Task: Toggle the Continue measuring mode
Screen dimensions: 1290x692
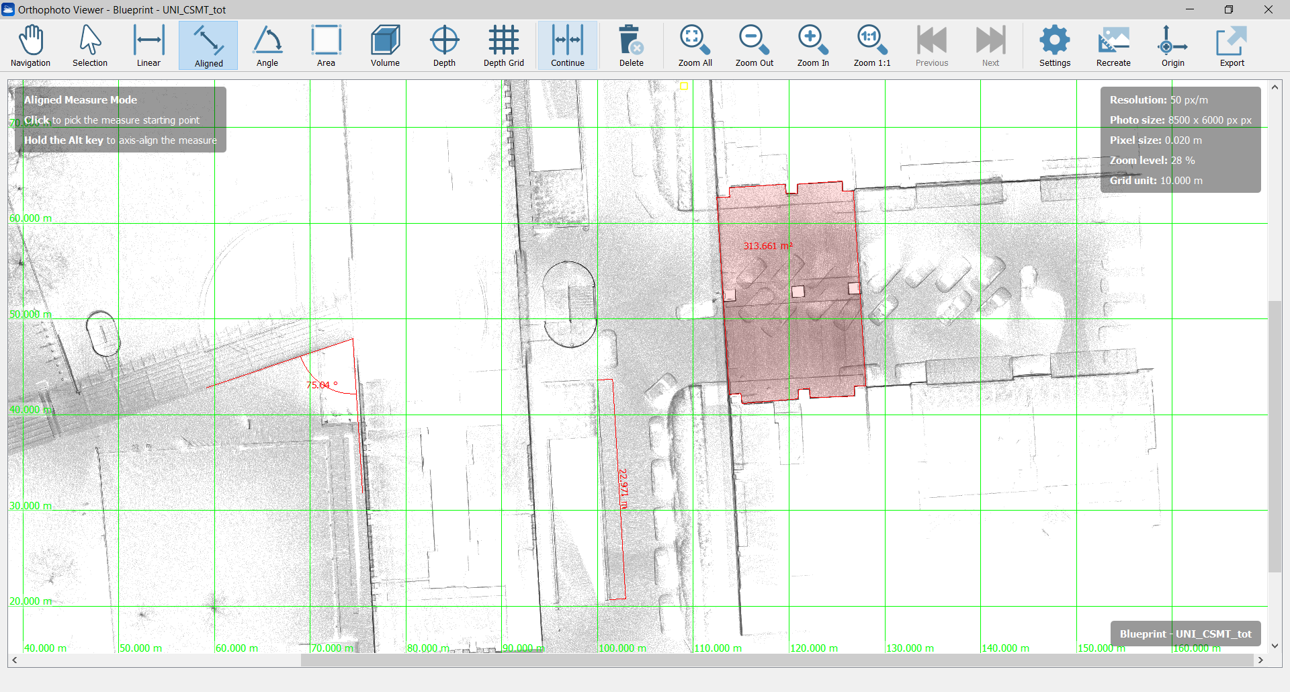Action: pyautogui.click(x=568, y=46)
